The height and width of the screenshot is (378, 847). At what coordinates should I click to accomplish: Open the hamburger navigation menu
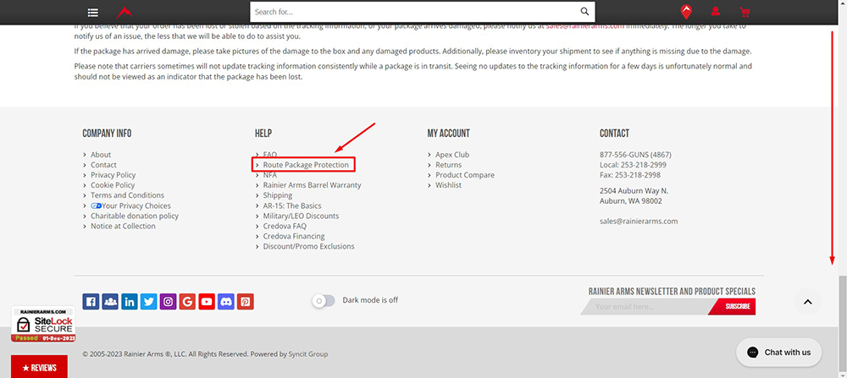(x=92, y=13)
